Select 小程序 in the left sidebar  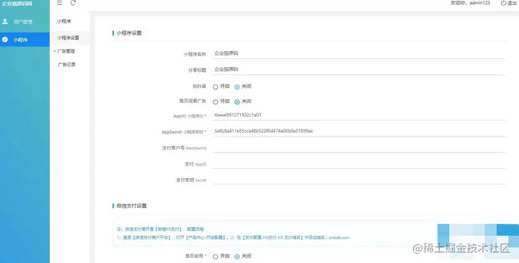pos(25,40)
